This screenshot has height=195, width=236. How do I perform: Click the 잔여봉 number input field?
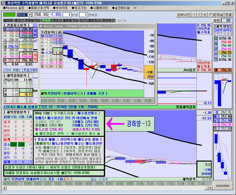click(x=83, y=15)
